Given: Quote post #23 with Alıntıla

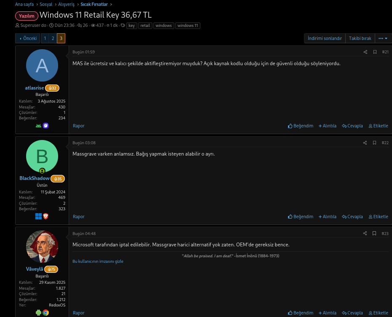Looking at the screenshot, I should click(327, 313).
